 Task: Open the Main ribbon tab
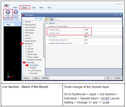coord(16,8)
